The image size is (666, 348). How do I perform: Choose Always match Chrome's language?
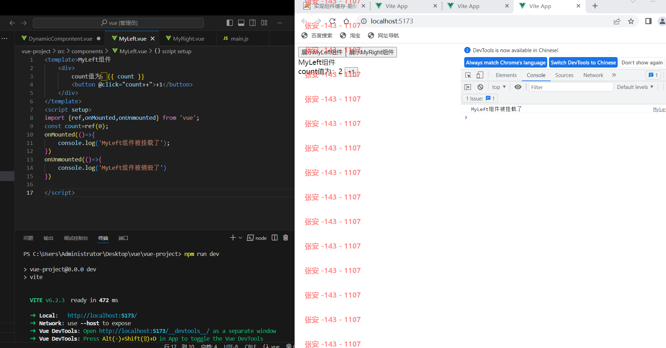coord(506,62)
